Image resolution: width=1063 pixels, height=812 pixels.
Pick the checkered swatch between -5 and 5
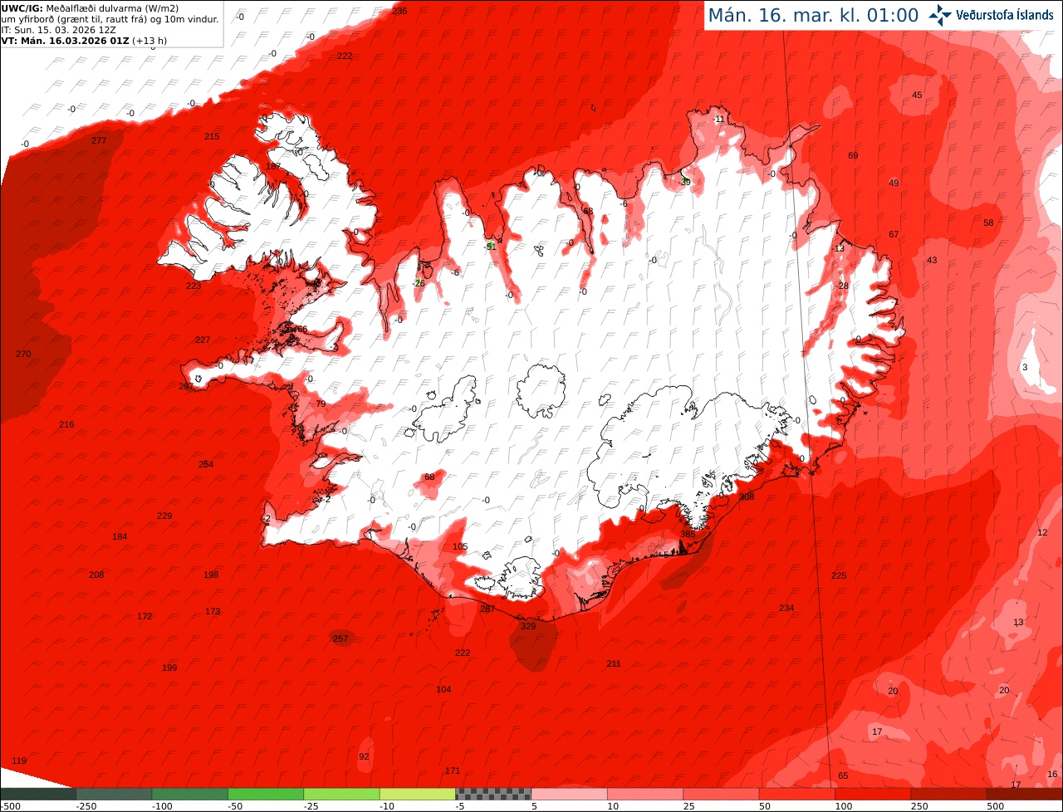tap(493, 794)
